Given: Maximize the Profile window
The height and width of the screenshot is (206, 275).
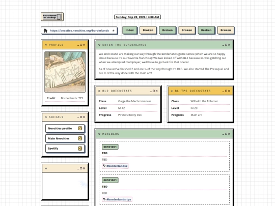Looking at the screenshot, I should click(81, 45).
